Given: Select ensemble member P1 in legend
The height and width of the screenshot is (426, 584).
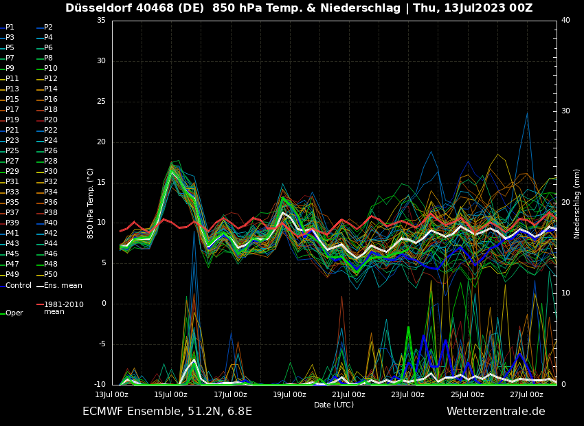Looking at the screenshot, I should point(10,27).
